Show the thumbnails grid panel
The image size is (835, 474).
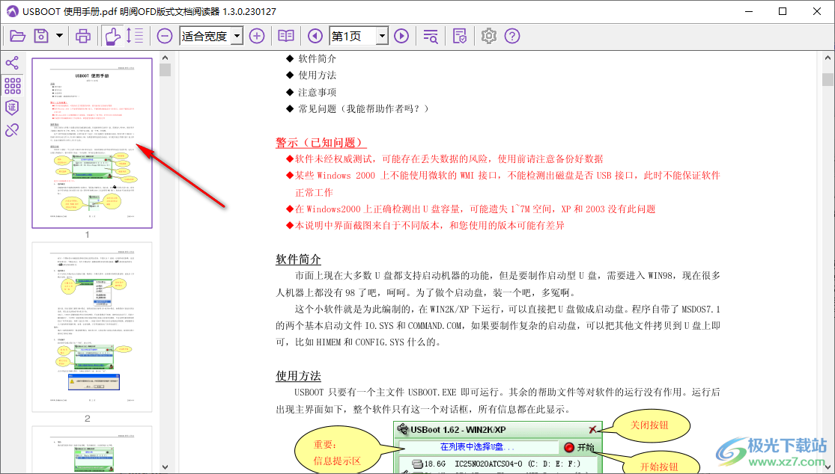[12, 85]
